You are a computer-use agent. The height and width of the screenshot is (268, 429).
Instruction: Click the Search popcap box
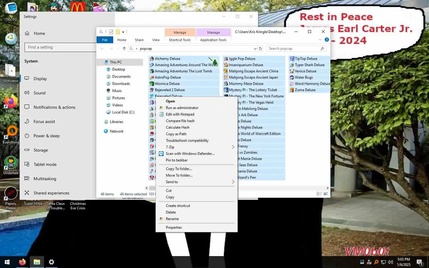pos(296,49)
